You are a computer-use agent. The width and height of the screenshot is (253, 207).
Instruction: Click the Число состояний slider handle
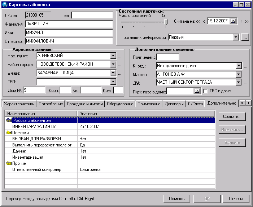(x=166, y=23)
